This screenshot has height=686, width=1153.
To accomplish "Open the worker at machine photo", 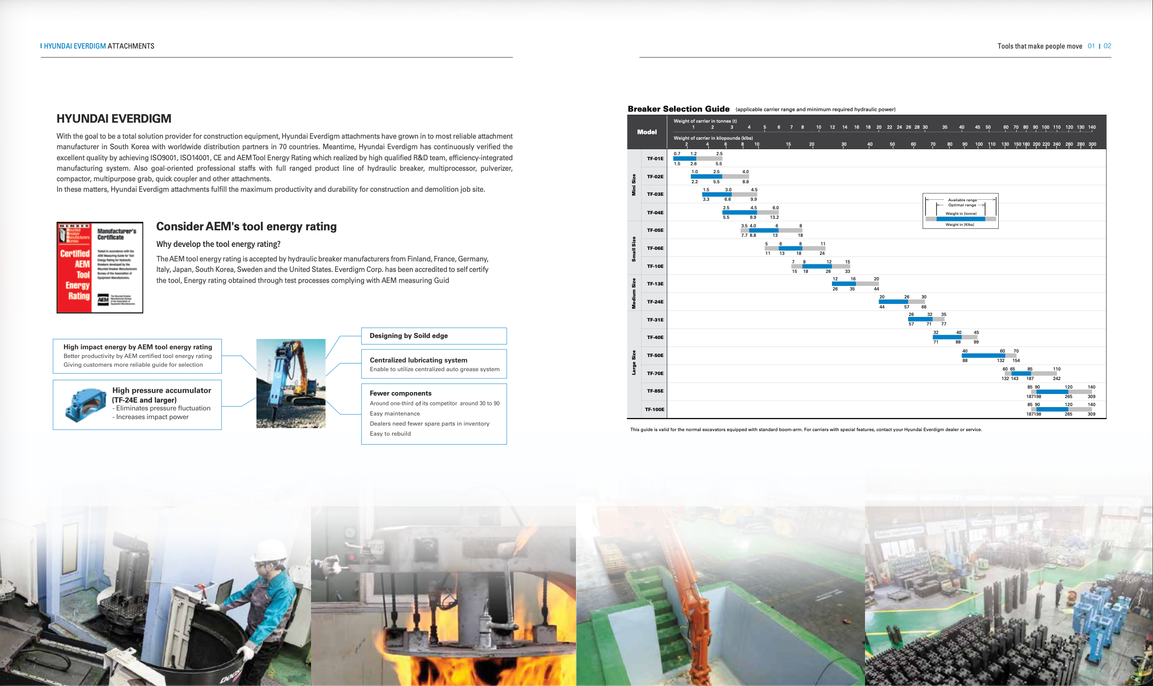I will (x=155, y=596).
